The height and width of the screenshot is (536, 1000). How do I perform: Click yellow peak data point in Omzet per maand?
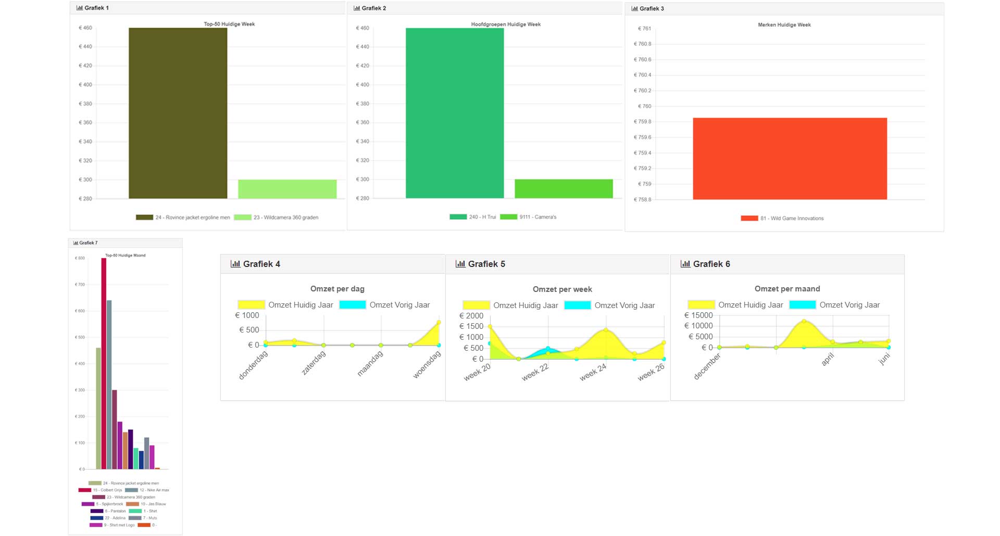tap(804, 321)
